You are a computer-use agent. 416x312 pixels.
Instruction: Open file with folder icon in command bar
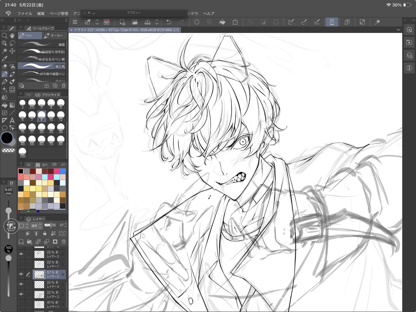coord(135,22)
